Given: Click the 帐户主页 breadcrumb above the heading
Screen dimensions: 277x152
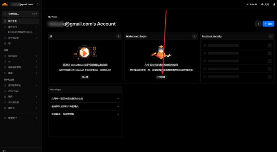Looking at the screenshot, I should coord(53,17).
